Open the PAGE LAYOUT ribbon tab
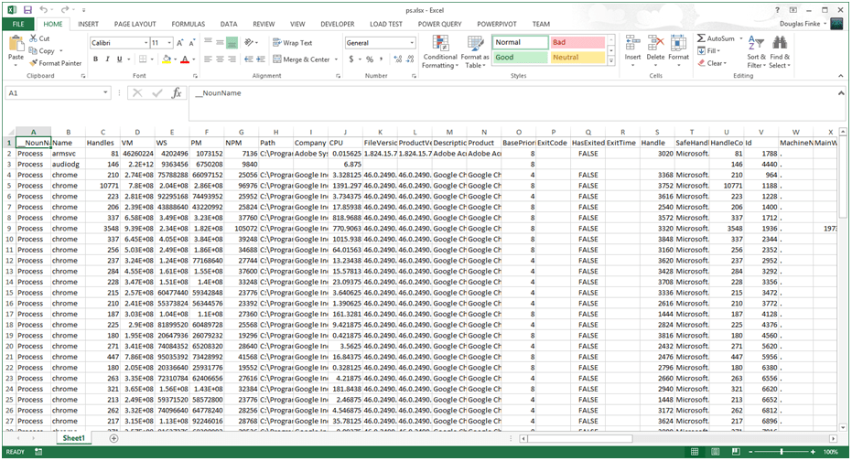 click(x=135, y=24)
